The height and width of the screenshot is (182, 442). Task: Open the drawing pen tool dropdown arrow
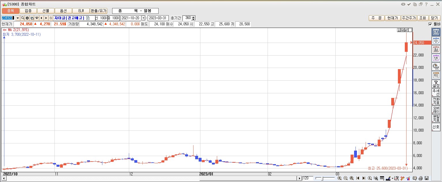point(392,178)
